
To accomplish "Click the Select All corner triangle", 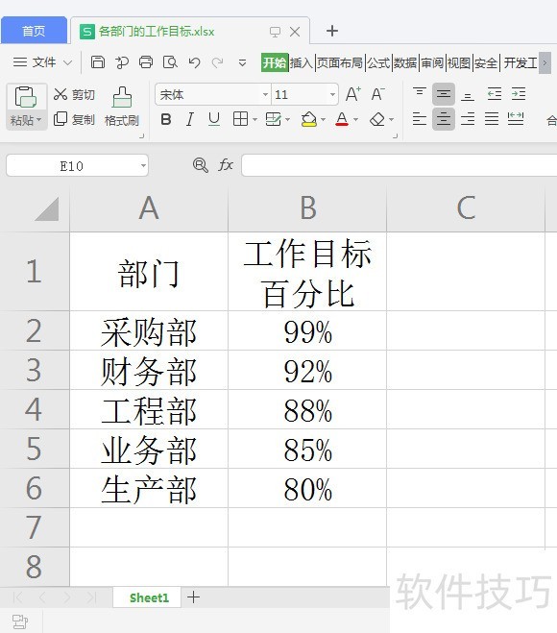I will click(x=47, y=208).
